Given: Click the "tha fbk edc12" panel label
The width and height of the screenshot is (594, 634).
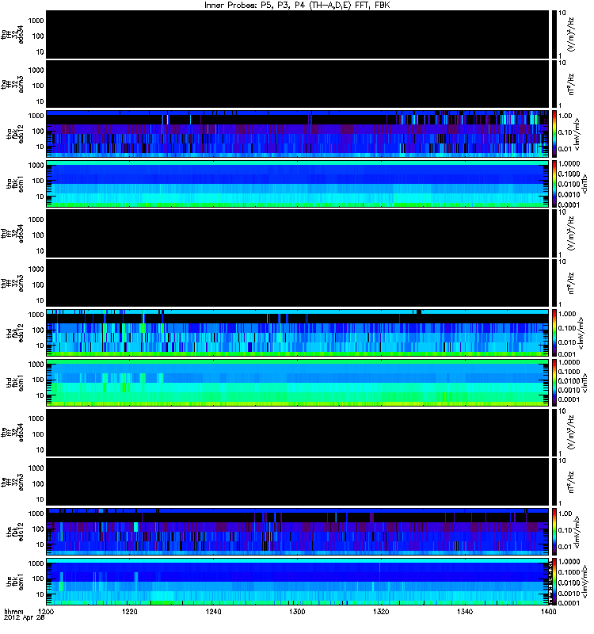Looking at the screenshot, I should pos(15,134).
